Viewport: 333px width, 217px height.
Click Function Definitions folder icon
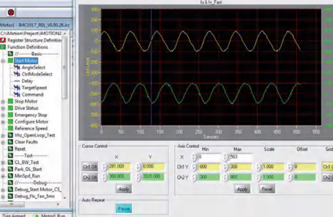tap(3, 47)
